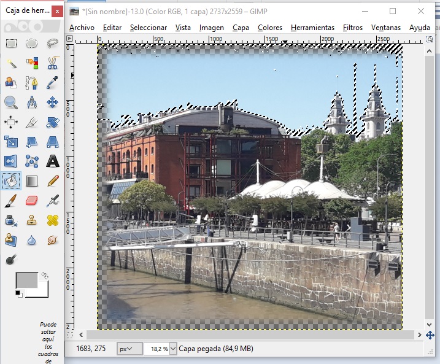The height and width of the screenshot is (364, 440).
Task: Select the Blend gradient tool
Action: (x=32, y=181)
